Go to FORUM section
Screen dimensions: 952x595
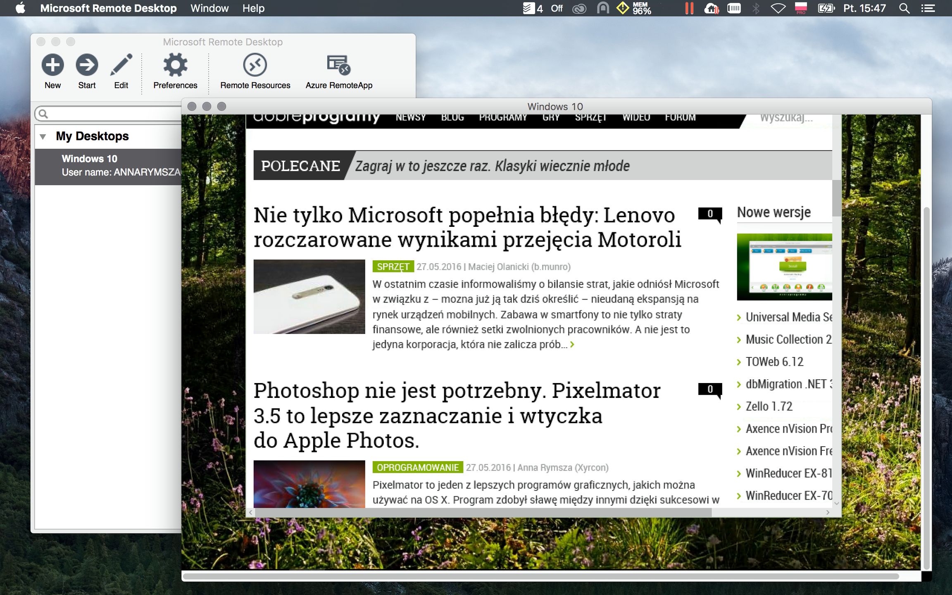click(x=680, y=117)
